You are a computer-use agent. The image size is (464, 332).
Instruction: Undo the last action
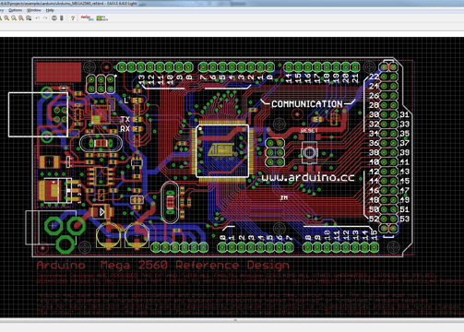[38, 18]
